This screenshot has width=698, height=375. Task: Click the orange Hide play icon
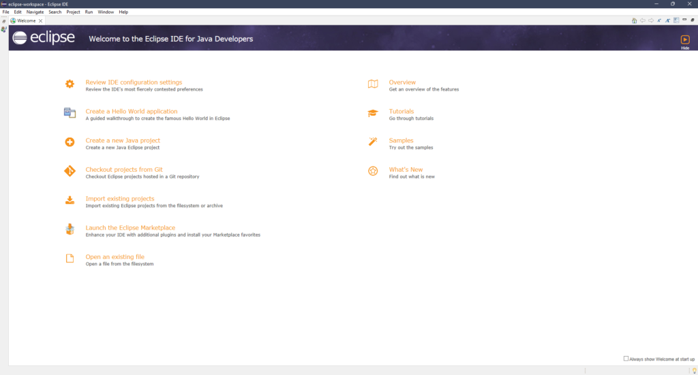(685, 40)
